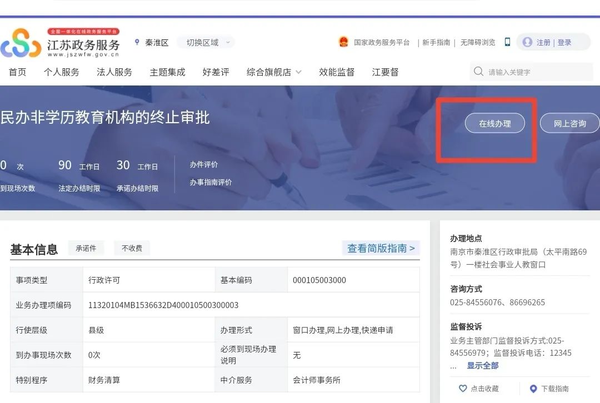Viewport: 600px width, 403px height.
Task: Open the 效能监督 navigation item
Action: [337, 72]
